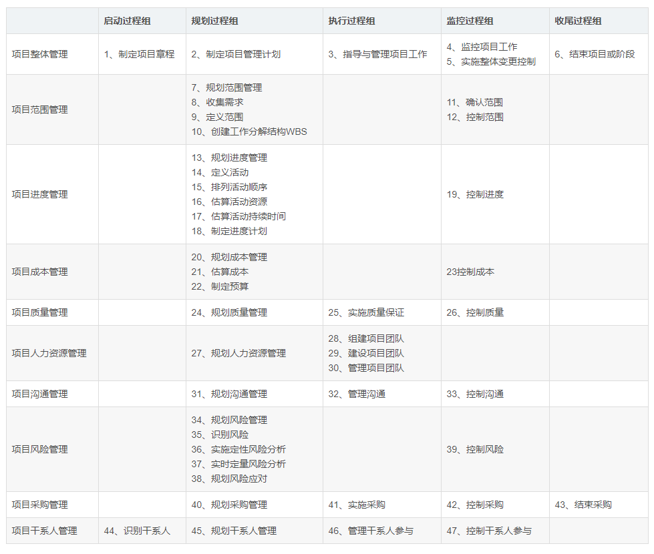The image size is (654, 554).
Task: Click 4、监控项目工作
Action: [482, 47]
